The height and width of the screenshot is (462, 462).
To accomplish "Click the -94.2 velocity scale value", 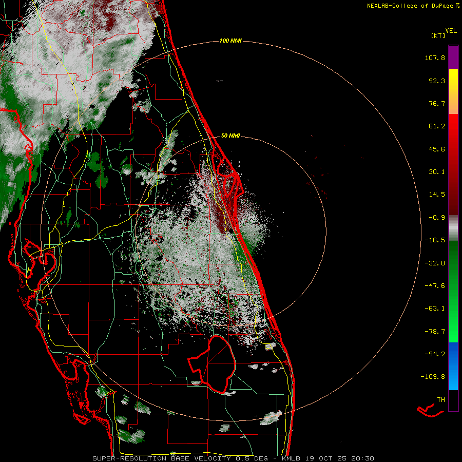I will tap(435, 354).
